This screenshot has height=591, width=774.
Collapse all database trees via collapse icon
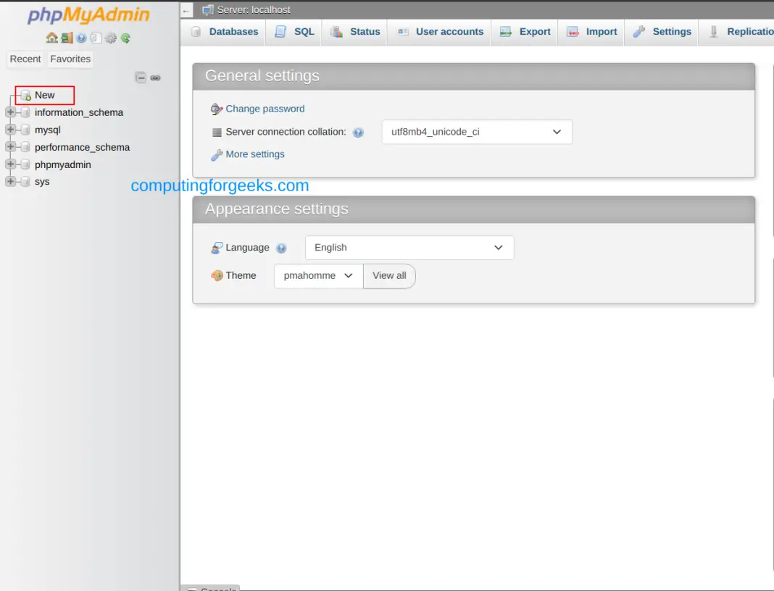(x=141, y=77)
